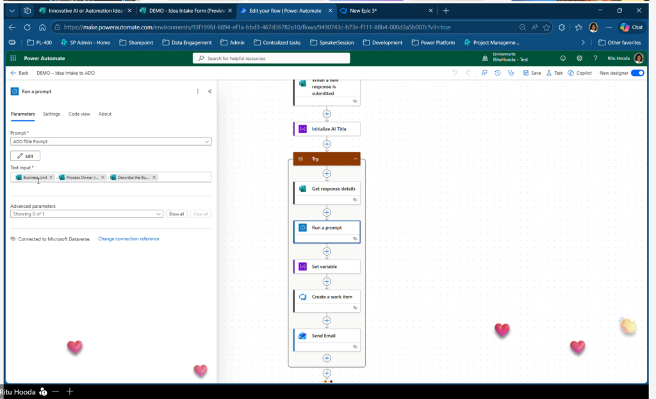Open the Advanced parameters dropdown
Screen dimensions: 656x399
tap(86, 214)
